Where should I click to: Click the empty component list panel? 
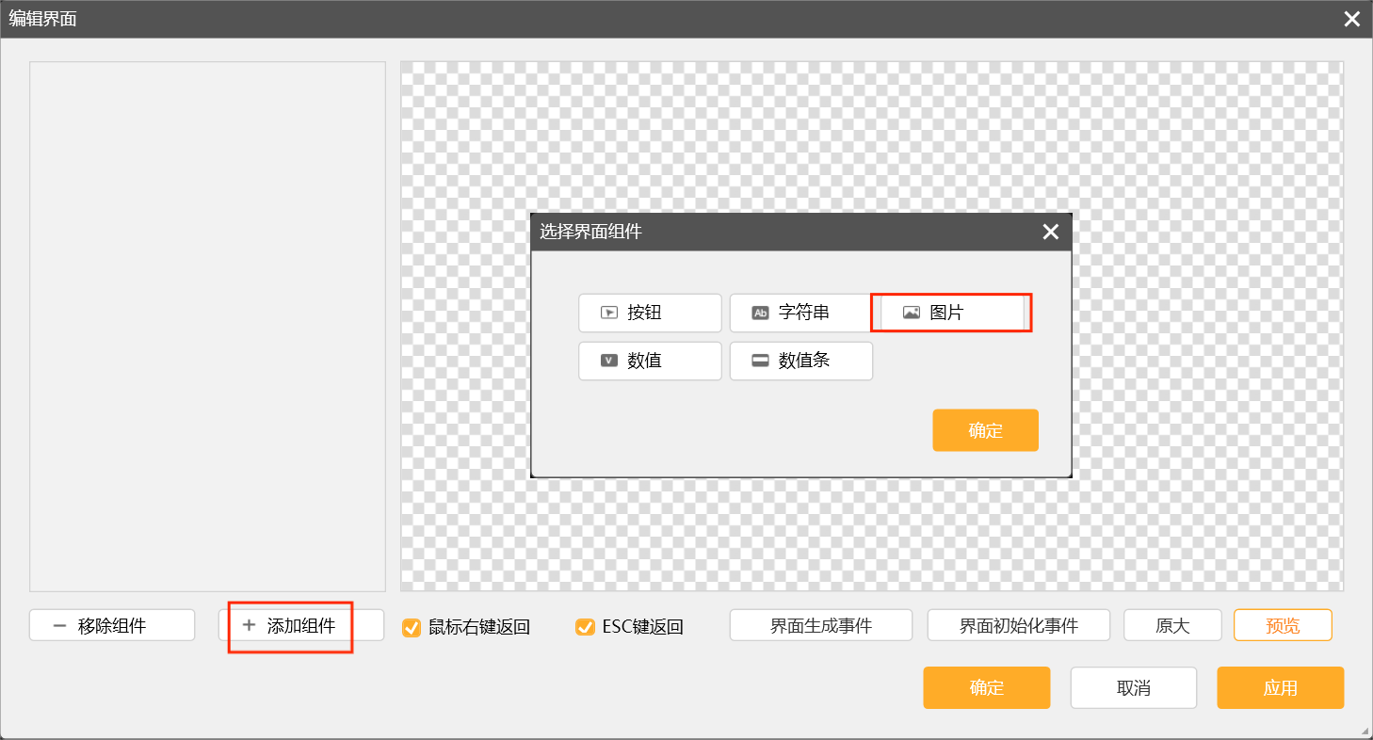(207, 326)
